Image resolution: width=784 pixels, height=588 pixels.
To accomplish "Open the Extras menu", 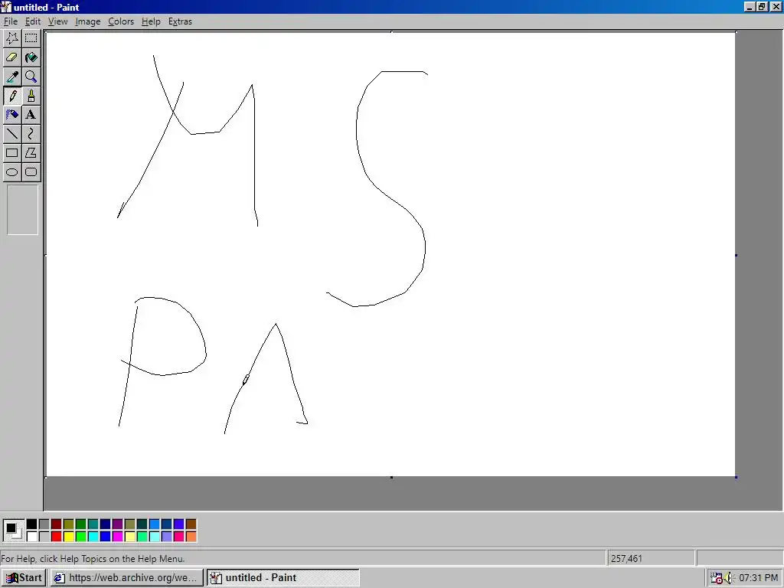I will (180, 21).
